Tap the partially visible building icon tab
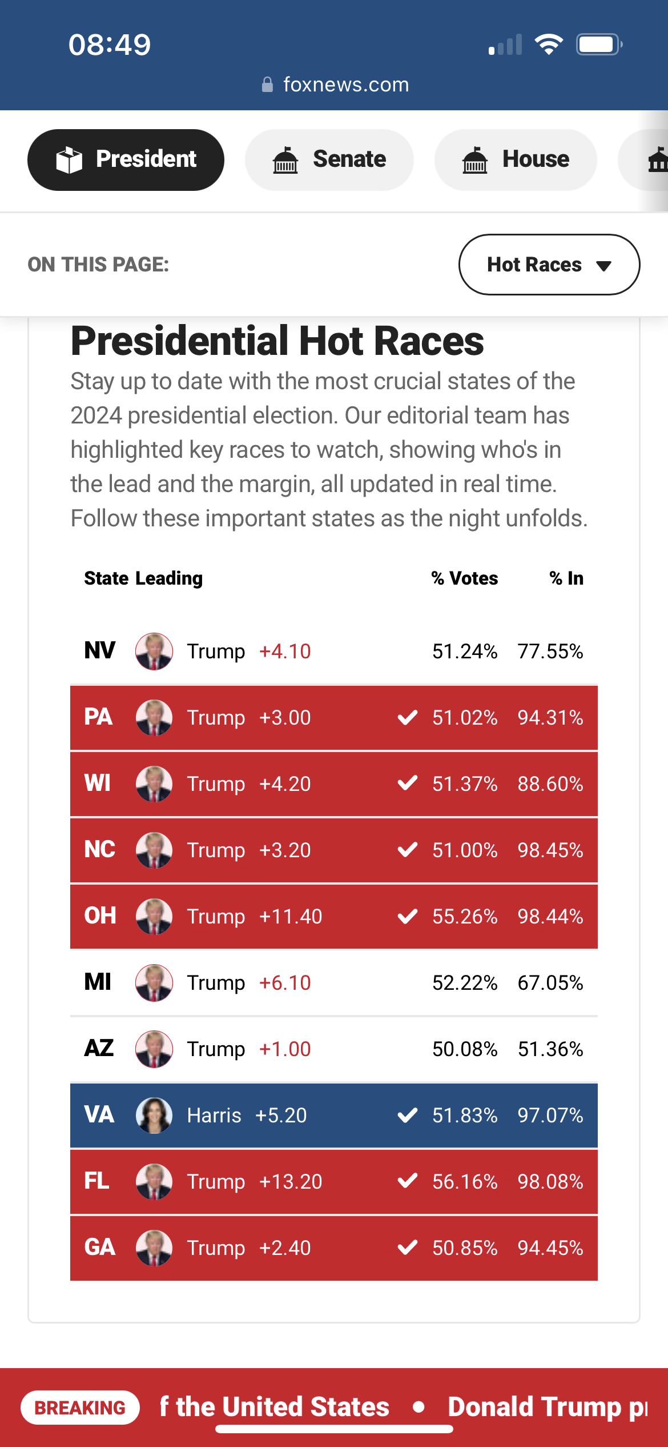This screenshot has width=668, height=1447. [x=657, y=159]
